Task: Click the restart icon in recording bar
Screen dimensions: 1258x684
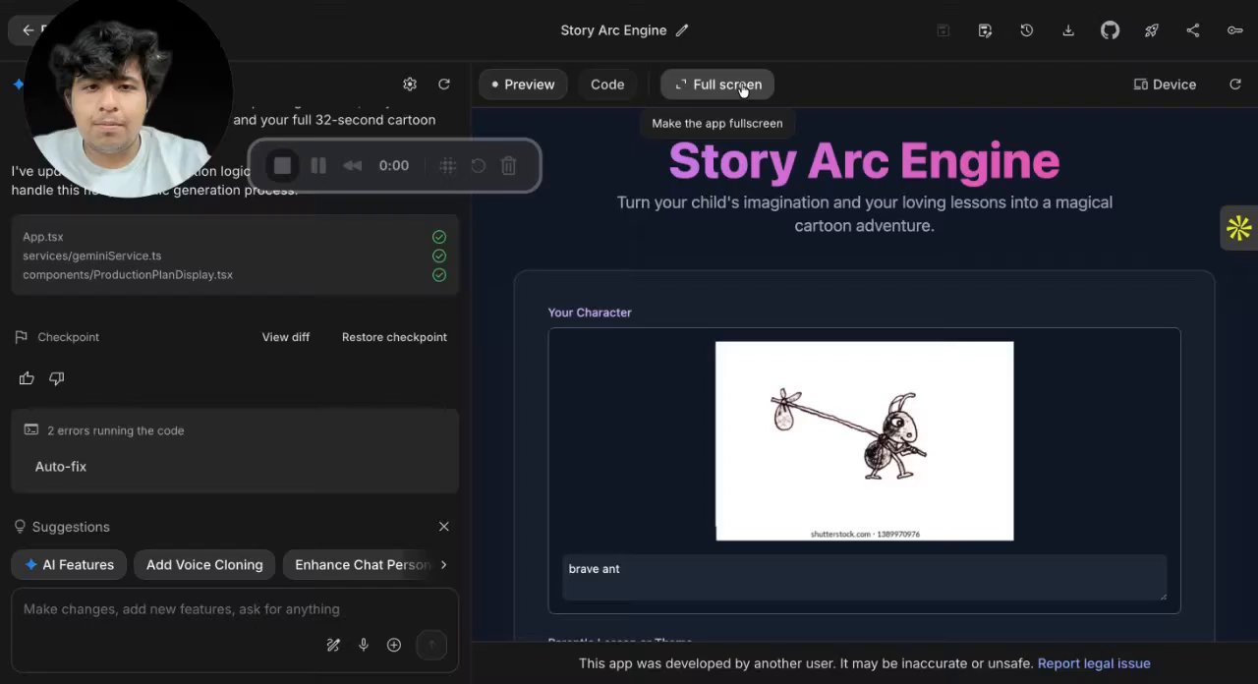Action: point(479,166)
